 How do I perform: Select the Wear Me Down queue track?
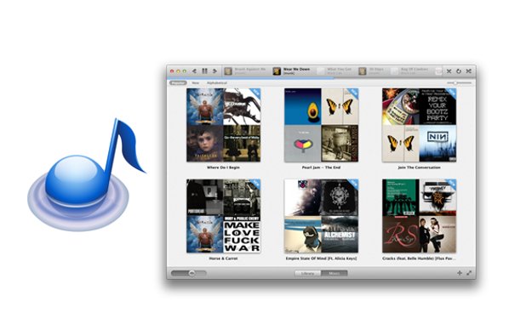291,71
